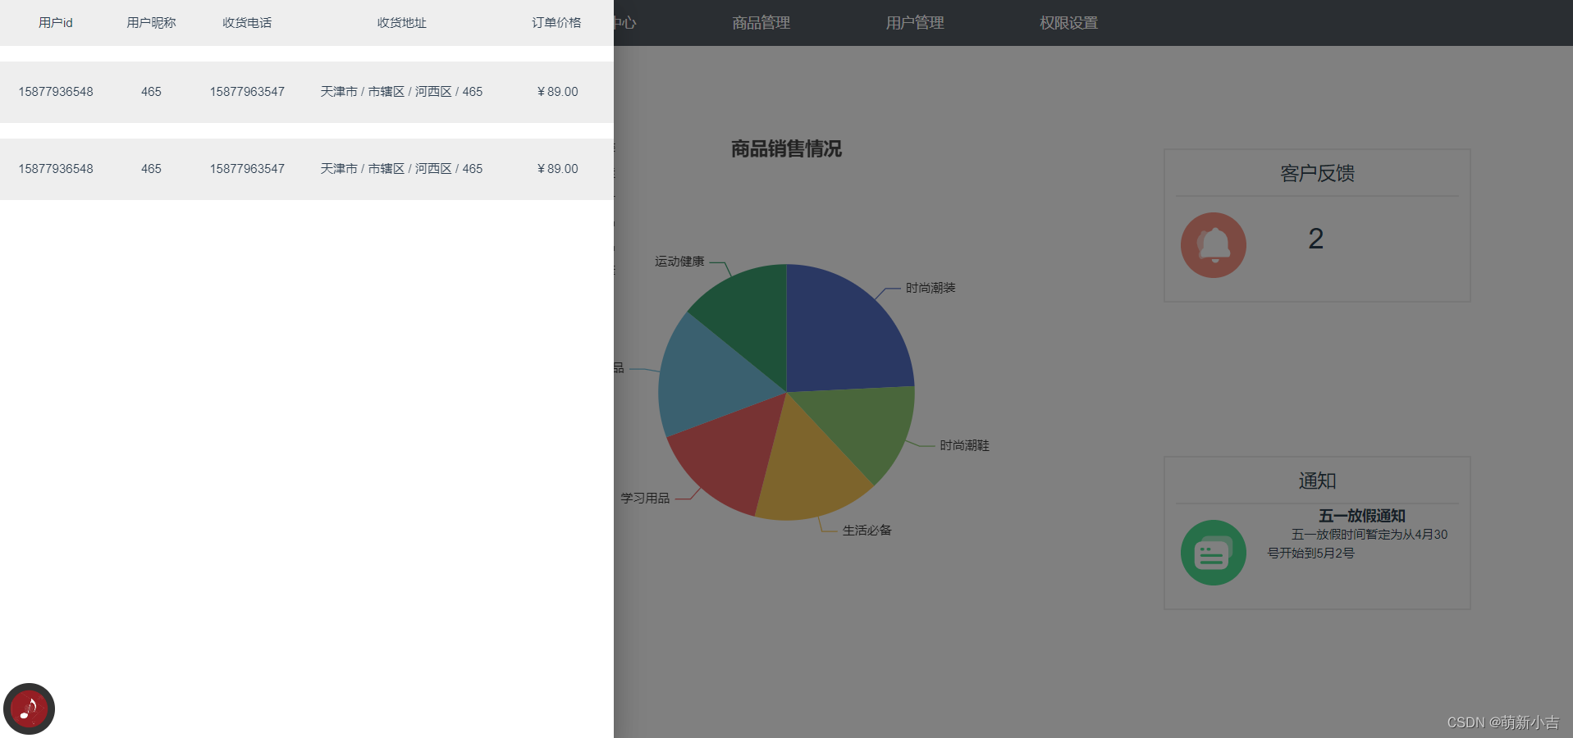
Task: Click the 时尚潮装 pie label
Action: click(931, 288)
